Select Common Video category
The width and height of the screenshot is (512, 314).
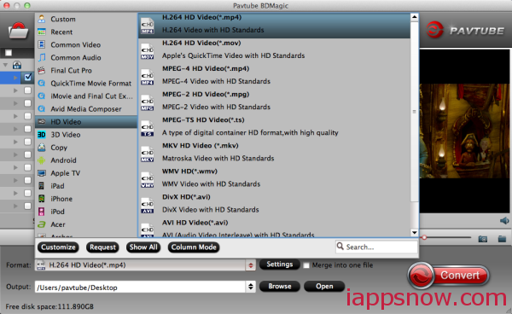coord(86,44)
